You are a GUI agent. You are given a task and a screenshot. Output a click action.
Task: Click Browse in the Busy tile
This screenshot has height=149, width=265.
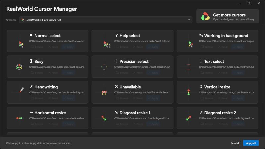[x=37, y=73]
